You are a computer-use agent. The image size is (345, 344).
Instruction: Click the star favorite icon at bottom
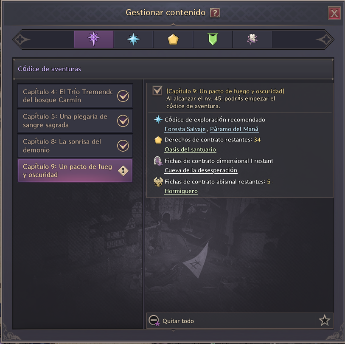325,321
